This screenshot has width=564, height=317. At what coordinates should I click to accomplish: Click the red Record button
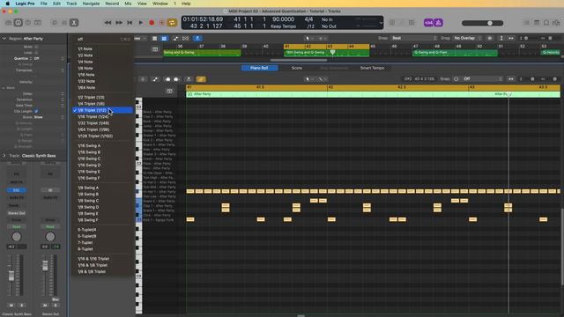pos(152,23)
